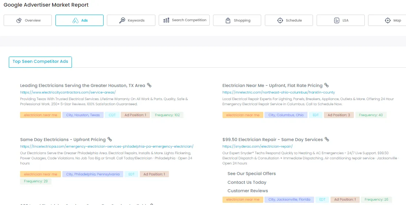The image size is (406, 205).
Task: Click the link icon beside $99.50 Electrician Repair title
Action: coord(327,139)
